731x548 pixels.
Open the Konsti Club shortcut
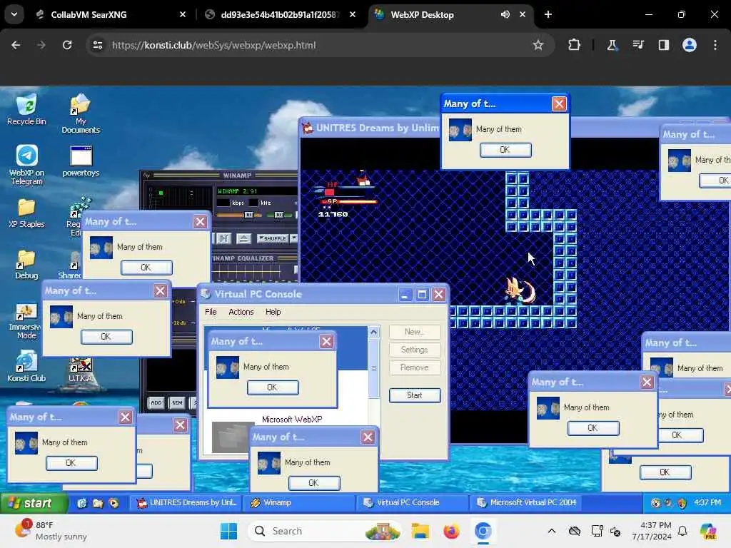click(26, 367)
